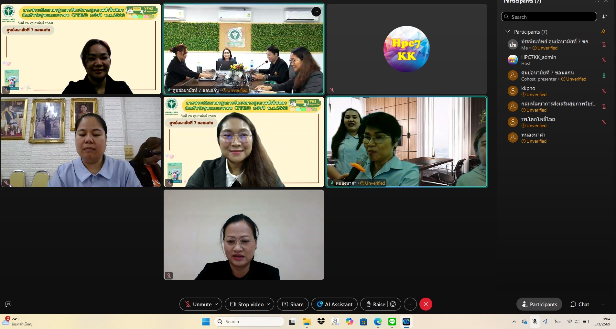Click the three-dot menu on video tile
This screenshot has height=329, width=616.
pyautogui.click(x=316, y=12)
